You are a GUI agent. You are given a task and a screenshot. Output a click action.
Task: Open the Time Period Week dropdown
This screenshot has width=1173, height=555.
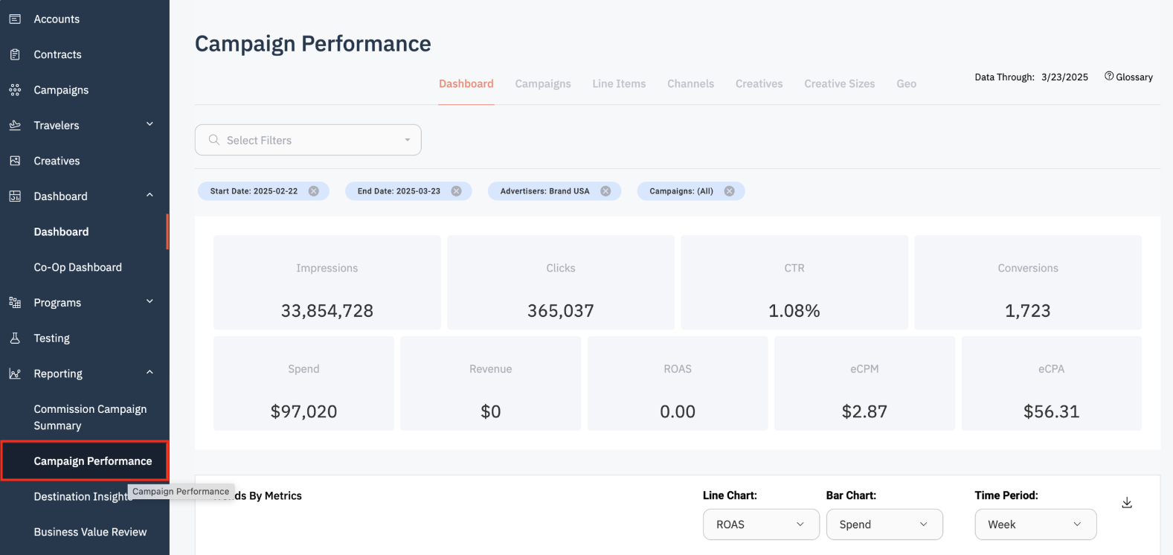1035,524
